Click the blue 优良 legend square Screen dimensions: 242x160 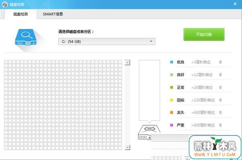pos(171,62)
